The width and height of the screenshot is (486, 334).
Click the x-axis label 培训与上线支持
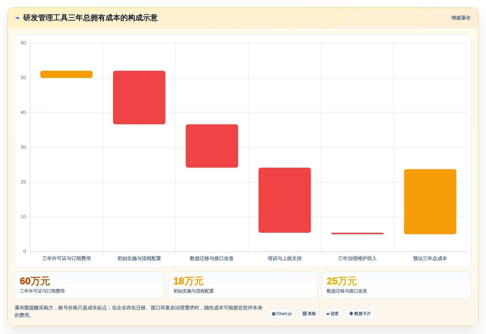pyautogui.click(x=284, y=259)
